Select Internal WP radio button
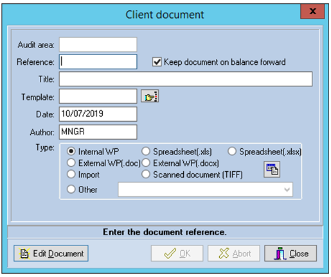 (x=71, y=151)
